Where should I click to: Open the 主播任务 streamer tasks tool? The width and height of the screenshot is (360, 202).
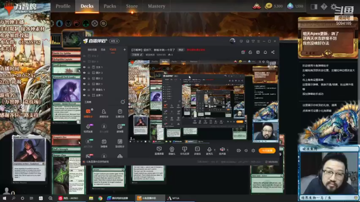pos(120,114)
